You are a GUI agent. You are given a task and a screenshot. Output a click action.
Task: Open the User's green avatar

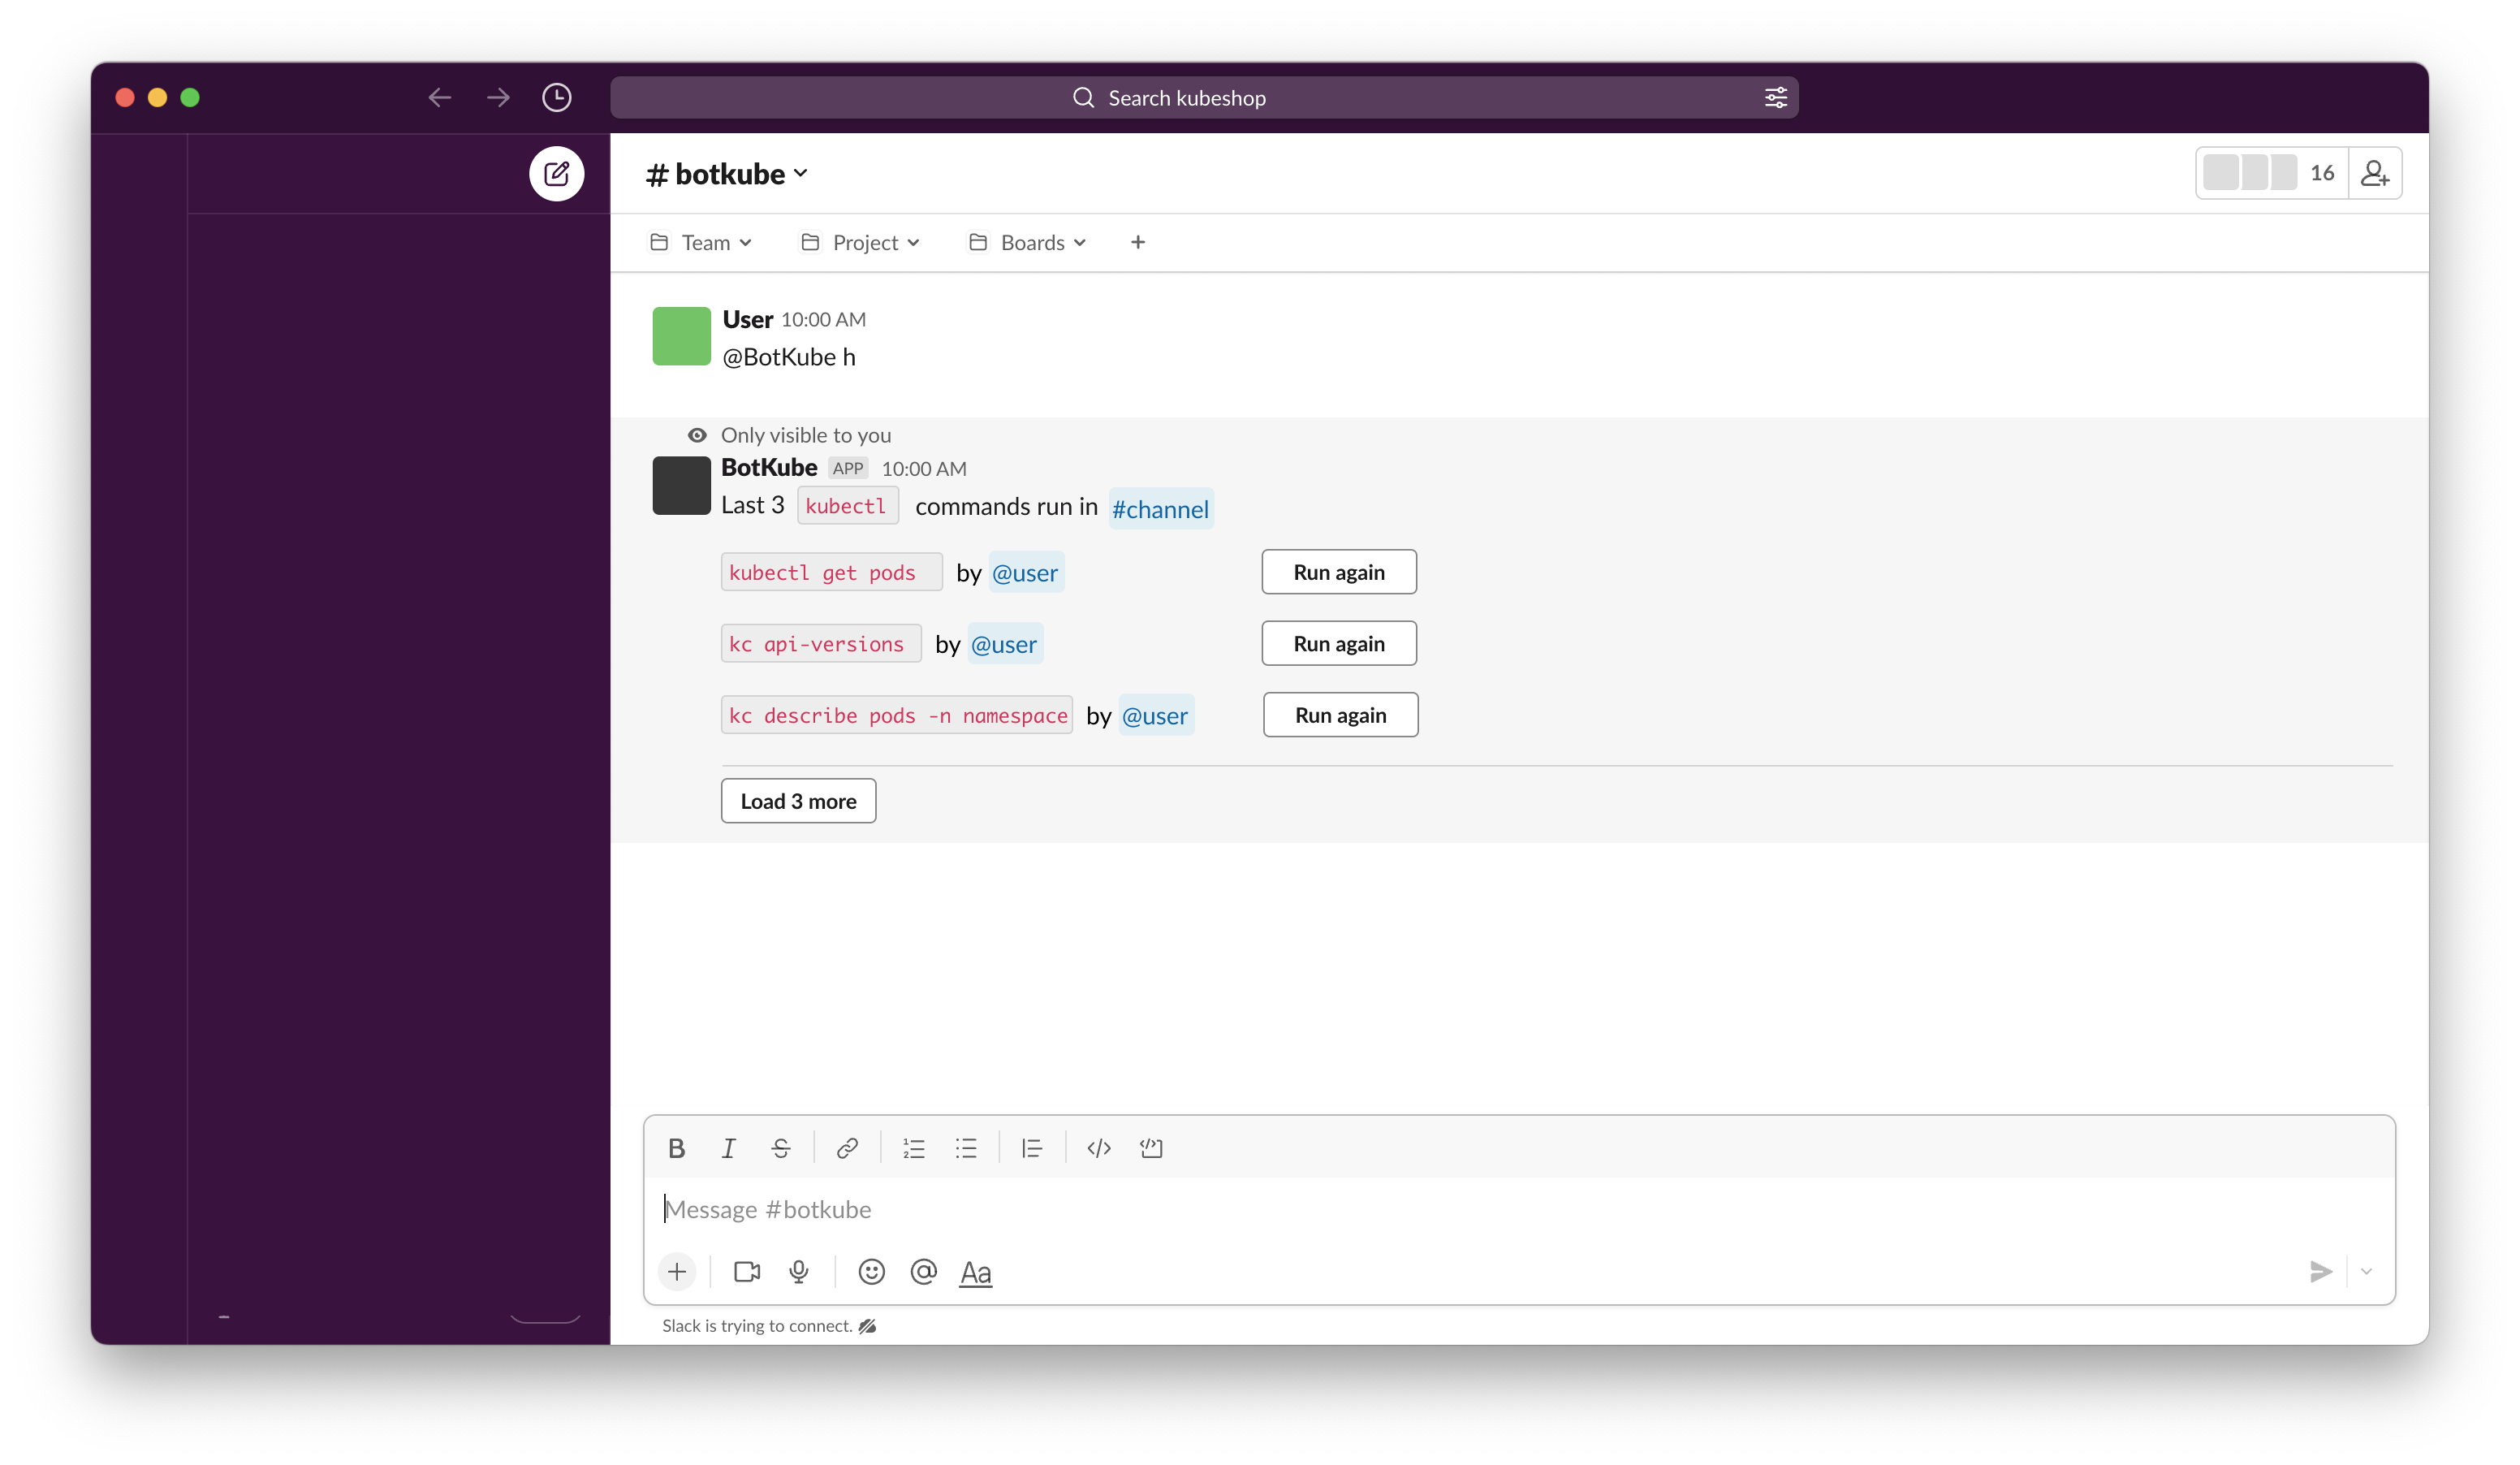point(682,336)
